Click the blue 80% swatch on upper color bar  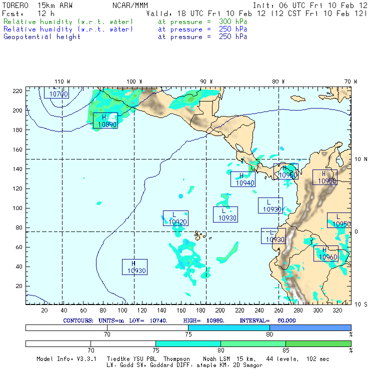310,327
